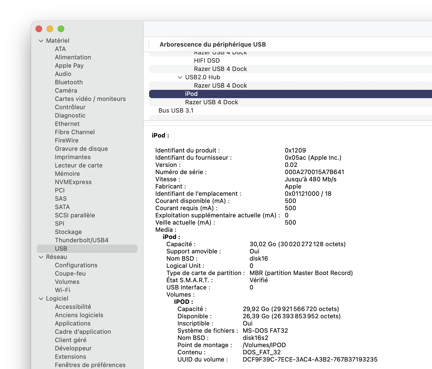Collapse the Logiciel section
The height and width of the screenshot is (369, 432).
pos(41,299)
